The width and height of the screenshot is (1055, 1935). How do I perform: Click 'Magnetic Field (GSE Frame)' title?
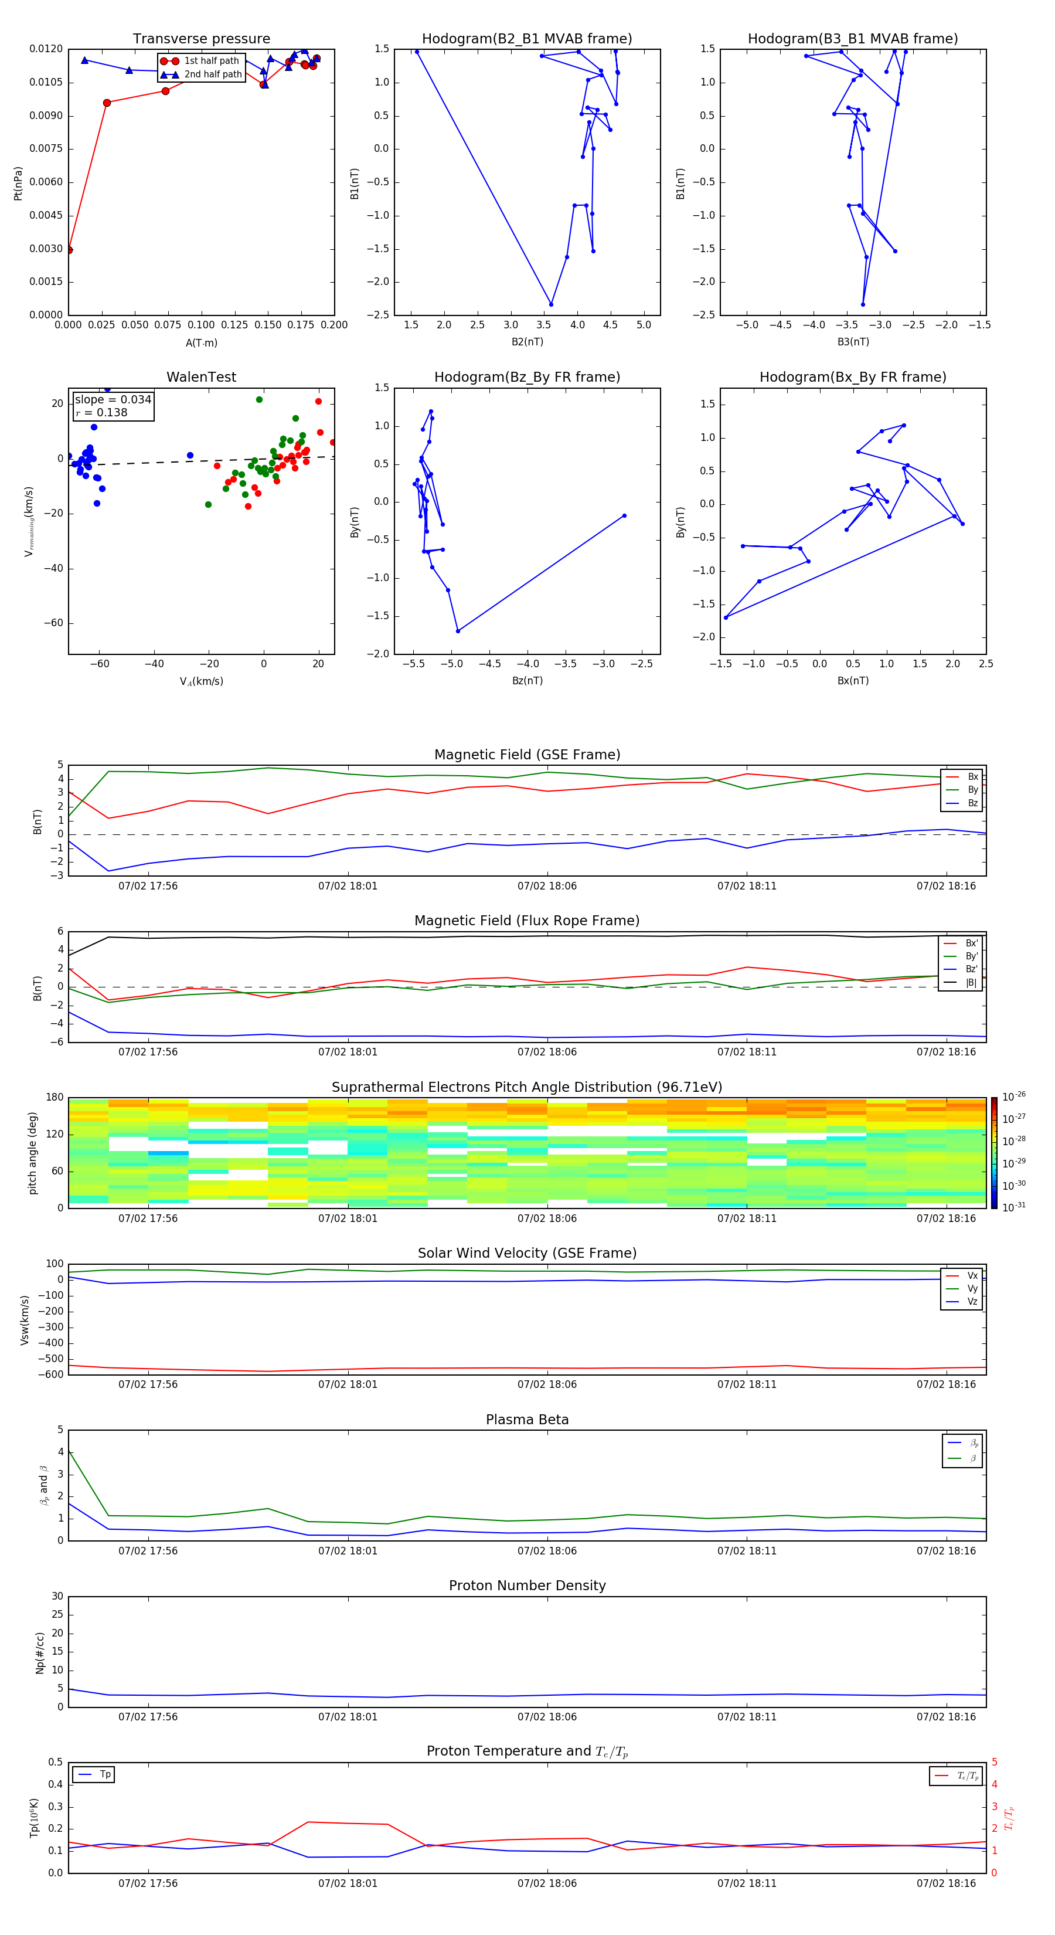(527, 755)
